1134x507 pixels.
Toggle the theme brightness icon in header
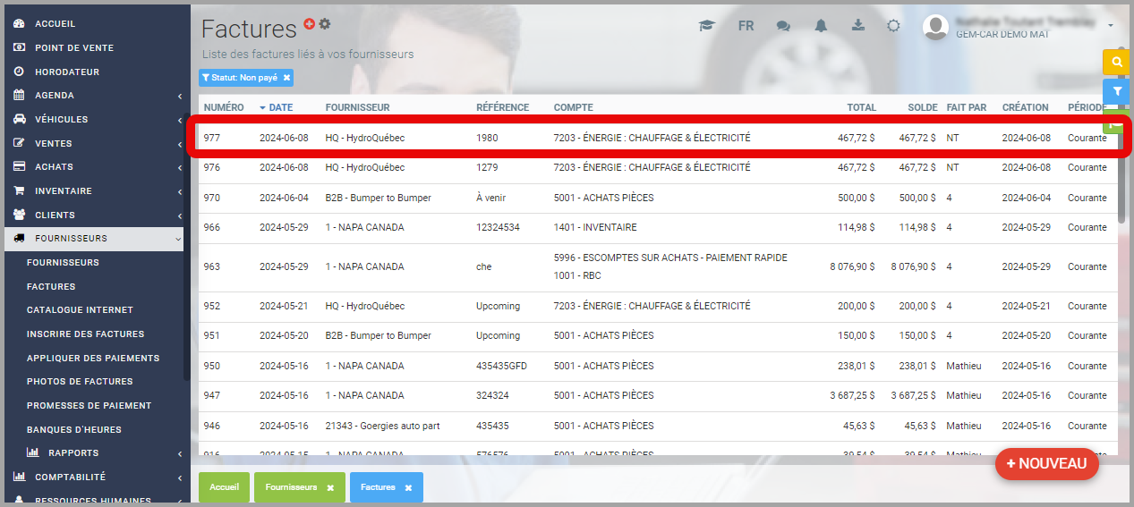[893, 26]
